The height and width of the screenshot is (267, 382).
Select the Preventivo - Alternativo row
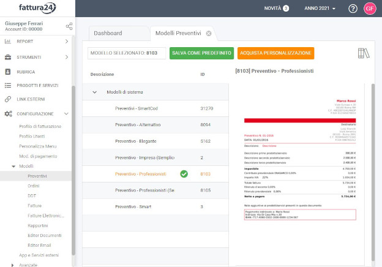(155, 125)
